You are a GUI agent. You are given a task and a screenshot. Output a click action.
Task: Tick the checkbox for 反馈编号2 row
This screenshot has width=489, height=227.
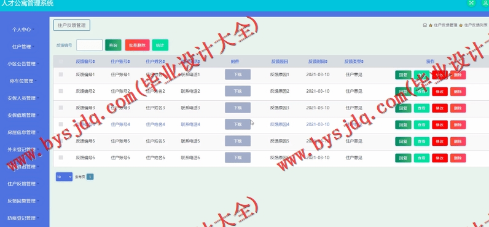coord(61,91)
